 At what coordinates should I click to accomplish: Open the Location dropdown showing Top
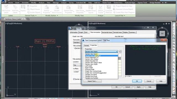[x=77, y=65]
